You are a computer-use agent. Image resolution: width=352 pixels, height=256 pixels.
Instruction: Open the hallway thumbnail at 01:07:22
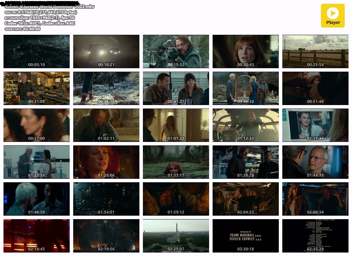176,125
